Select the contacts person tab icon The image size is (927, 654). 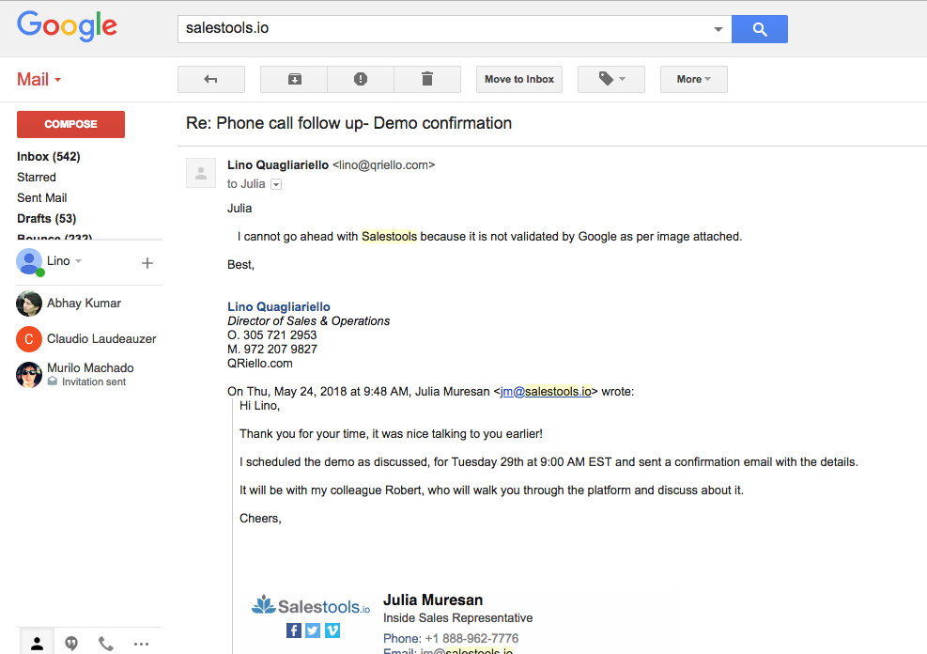click(x=38, y=643)
